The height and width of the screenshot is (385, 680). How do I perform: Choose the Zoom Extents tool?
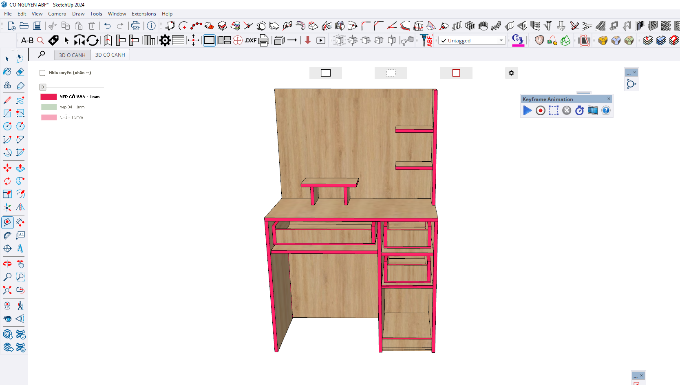click(7, 290)
